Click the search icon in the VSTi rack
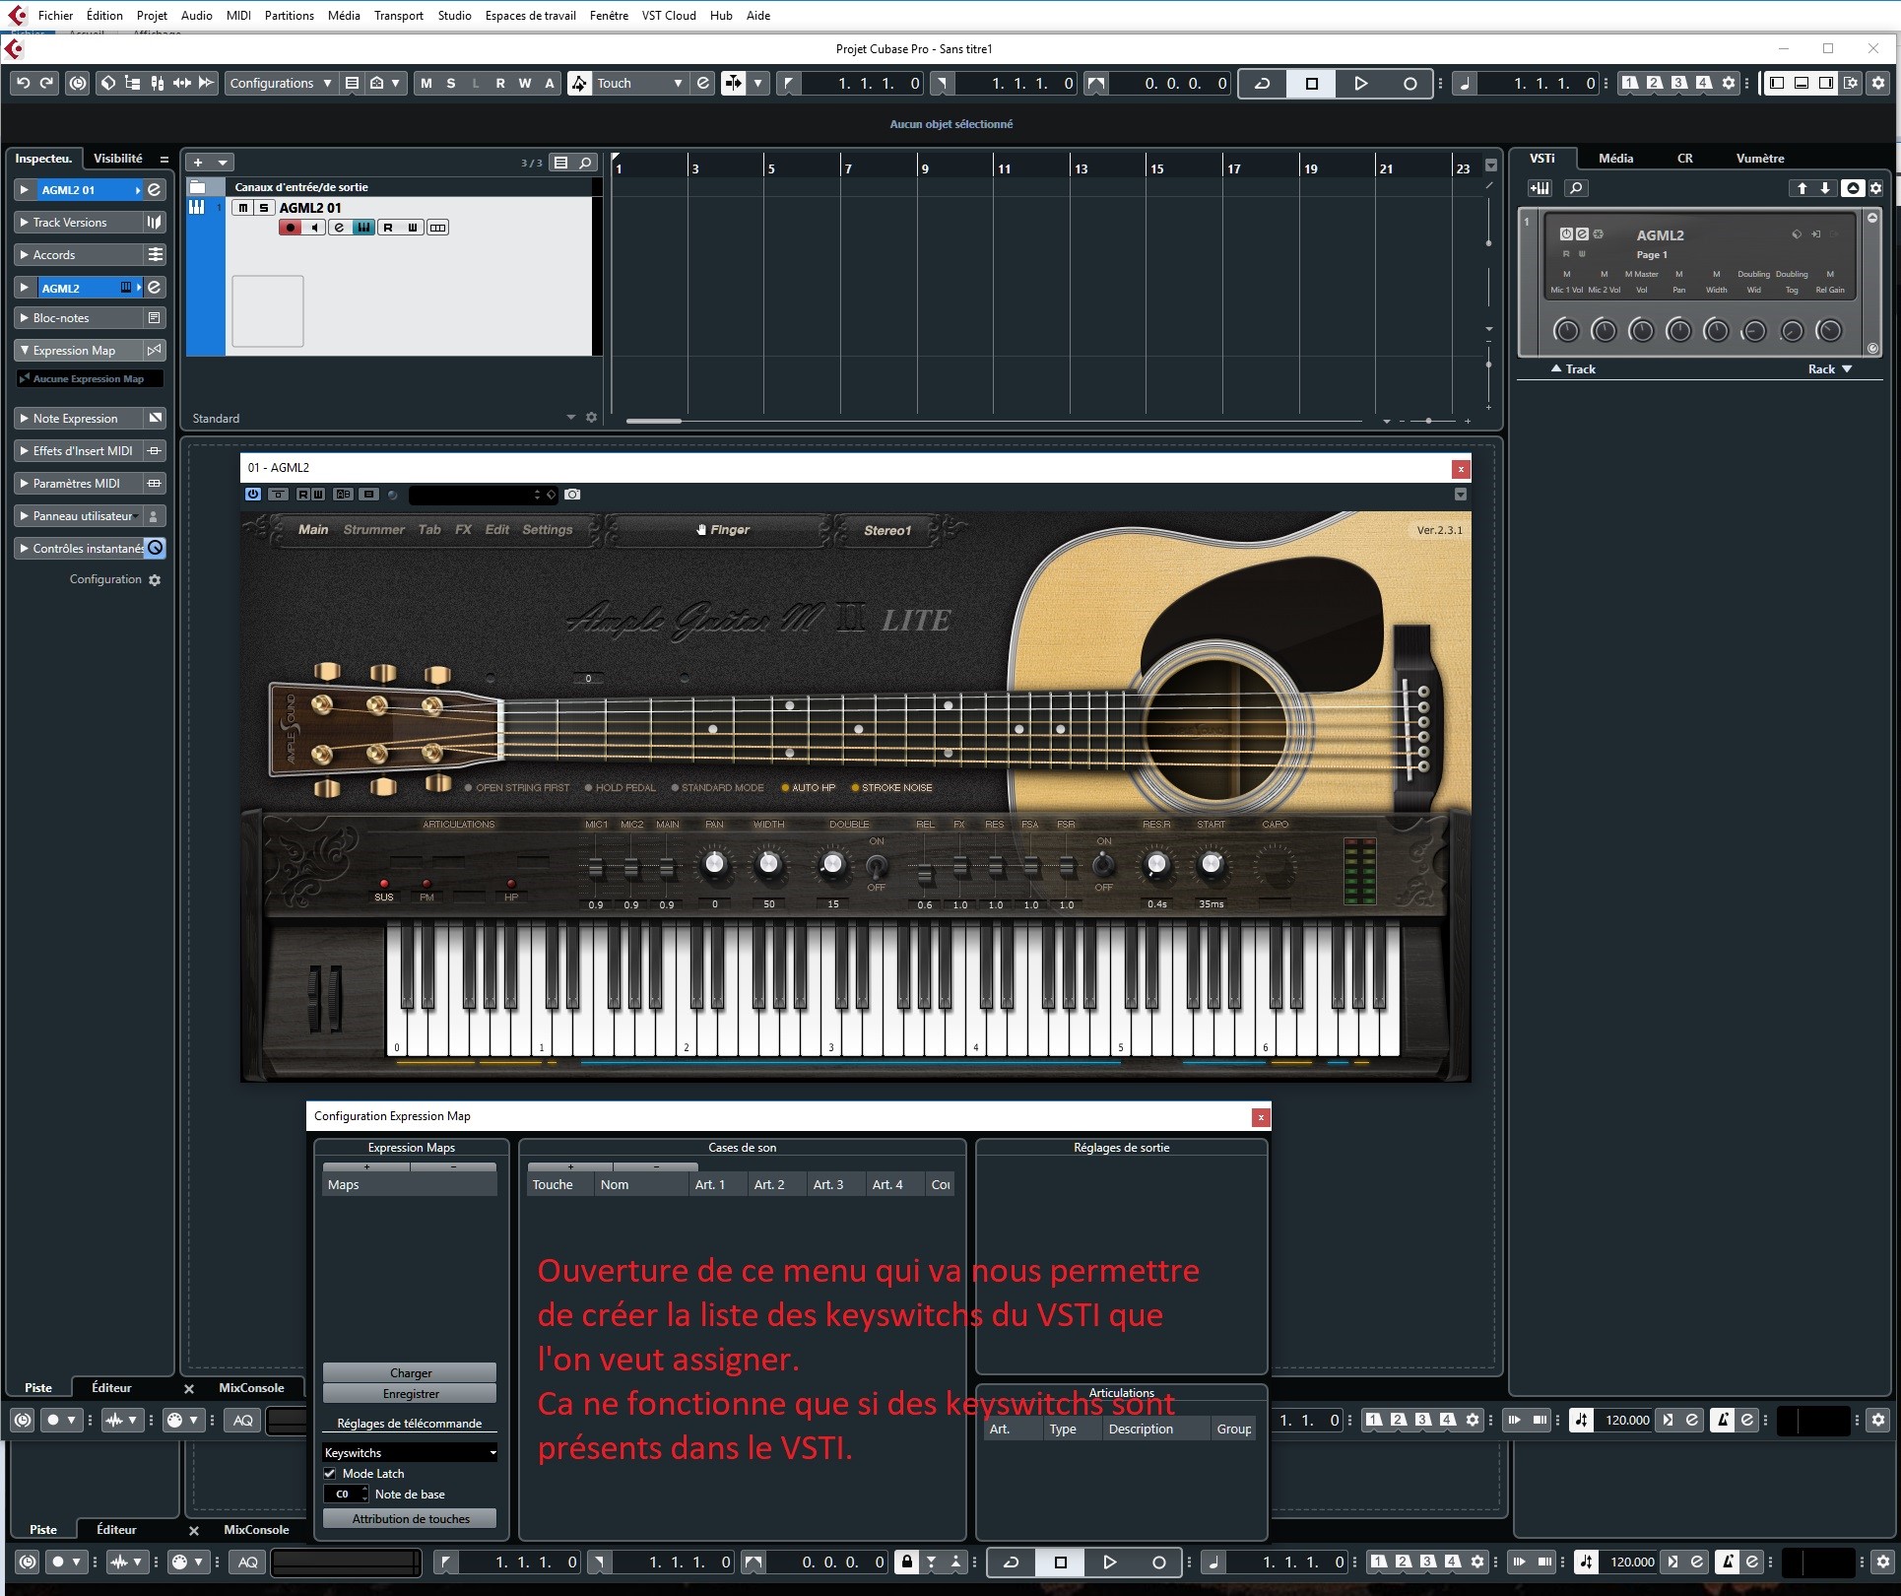Image resolution: width=1901 pixels, height=1596 pixels. [x=1576, y=188]
